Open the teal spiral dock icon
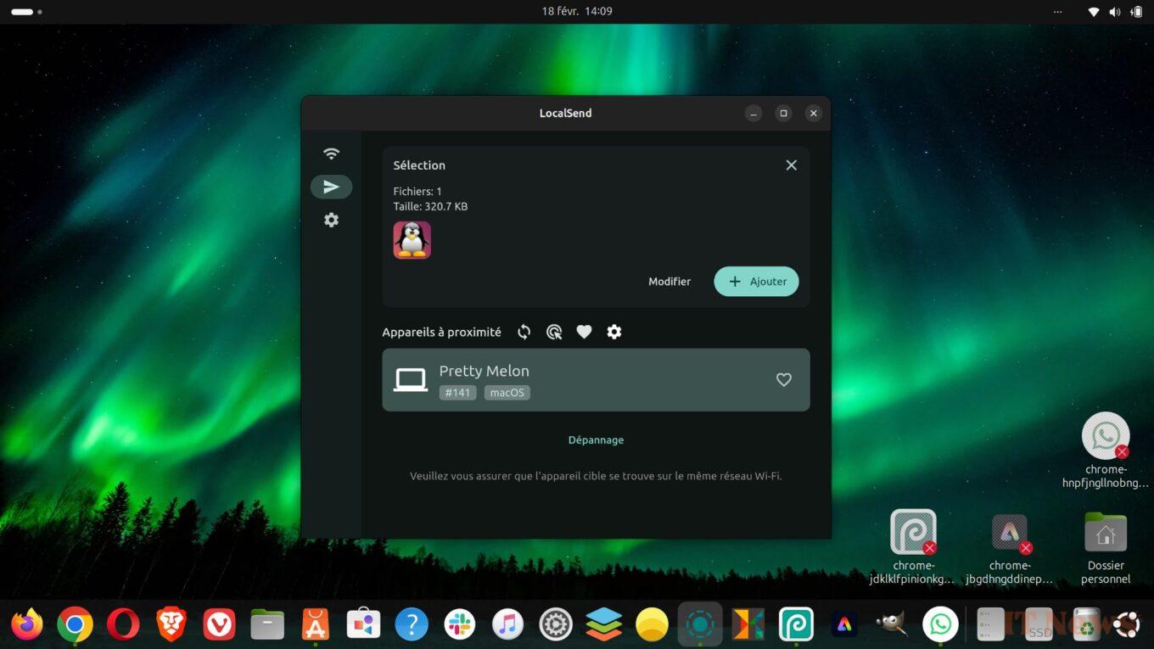1154x649 pixels. tap(796, 625)
